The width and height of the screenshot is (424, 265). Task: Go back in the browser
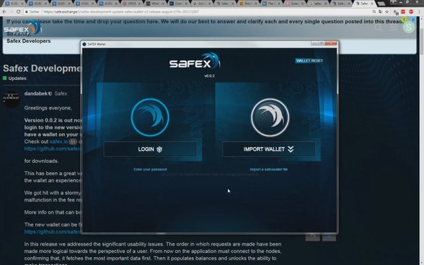[x=5, y=12]
